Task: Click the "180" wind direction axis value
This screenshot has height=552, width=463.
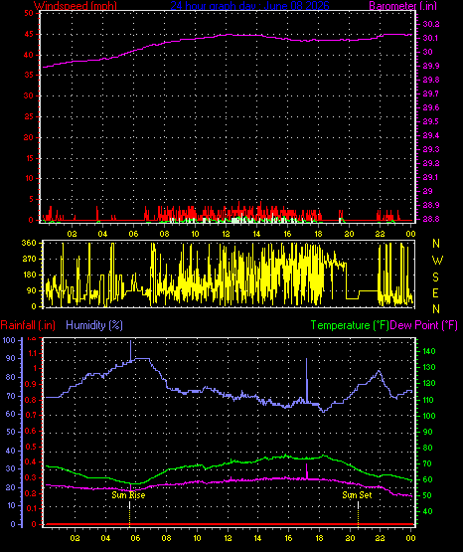Action: 29,275
